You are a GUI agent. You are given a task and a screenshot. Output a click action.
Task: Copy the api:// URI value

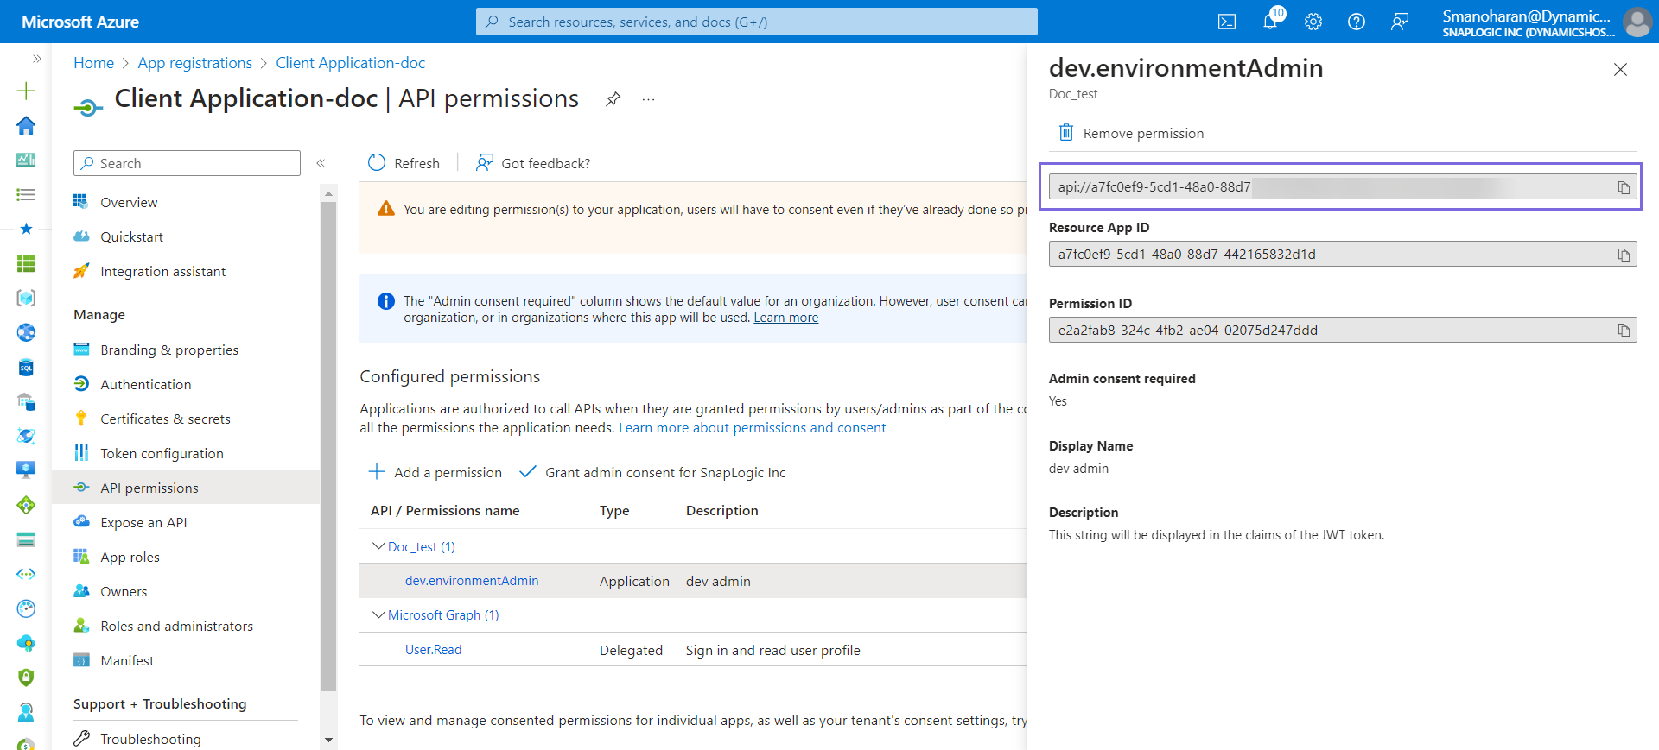pos(1624,187)
